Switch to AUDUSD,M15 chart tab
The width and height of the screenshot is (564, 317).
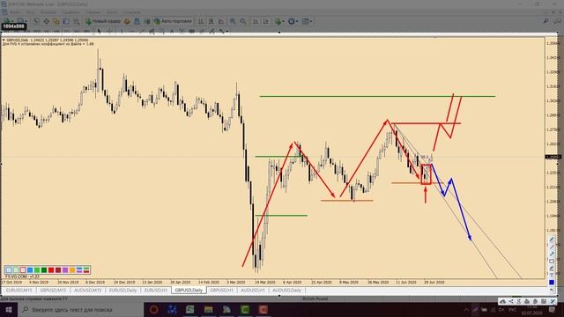pyautogui.click(x=88, y=290)
